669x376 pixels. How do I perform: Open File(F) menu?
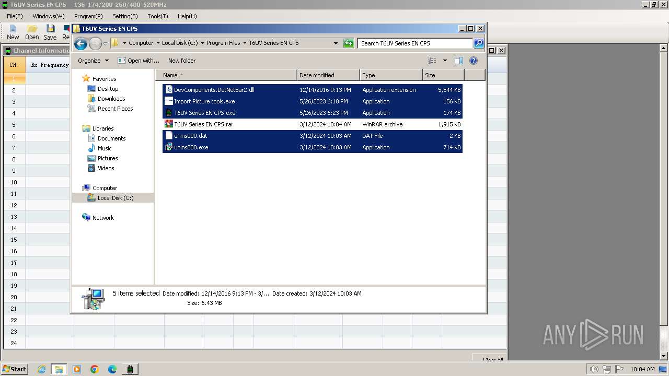pyautogui.click(x=15, y=16)
